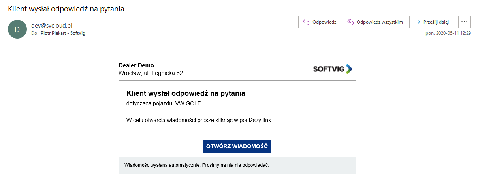Screen dimensions: 478x196
Task: Click the gray automatic message notice
Action: click(197, 165)
